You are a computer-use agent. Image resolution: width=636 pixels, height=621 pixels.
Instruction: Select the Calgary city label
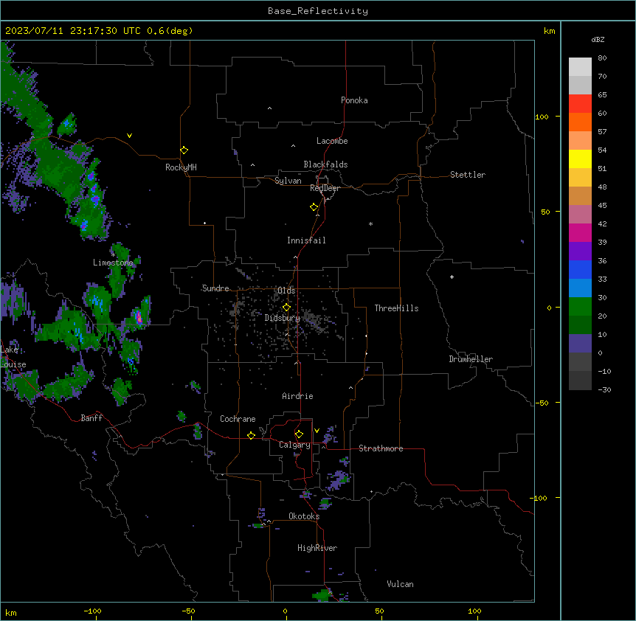point(294,445)
